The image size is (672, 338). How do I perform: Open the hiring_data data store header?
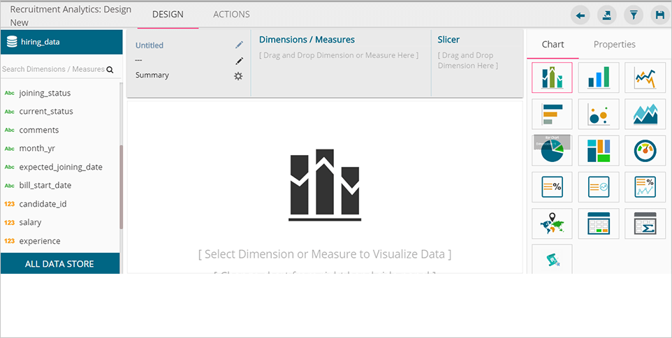pyautogui.click(x=61, y=42)
